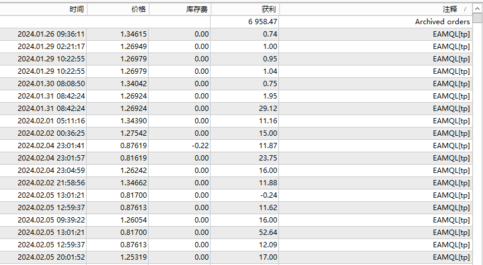Click the swap fee value -0.22
The image size is (483, 265).
201,146
